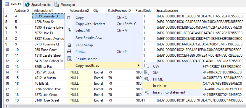
Task: Select cell 8157 W. Book
Action: [50, 72]
